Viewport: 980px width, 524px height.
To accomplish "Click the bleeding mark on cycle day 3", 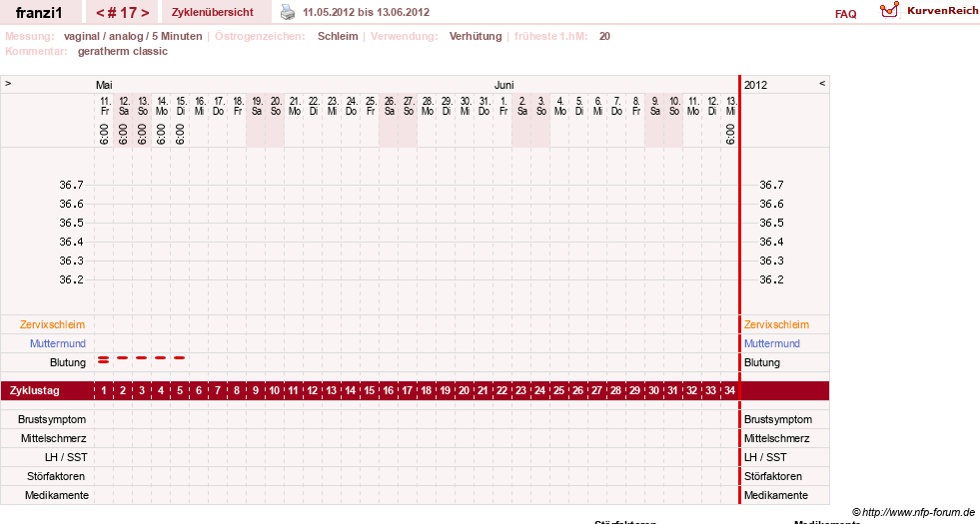I will click(141, 358).
